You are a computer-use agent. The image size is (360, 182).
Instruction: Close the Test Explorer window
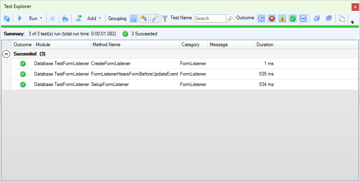click(x=355, y=7)
